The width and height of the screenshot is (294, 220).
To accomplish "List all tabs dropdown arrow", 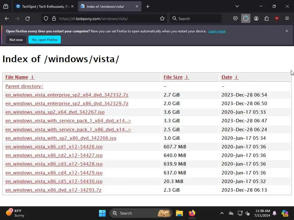I will tap(237, 7).
